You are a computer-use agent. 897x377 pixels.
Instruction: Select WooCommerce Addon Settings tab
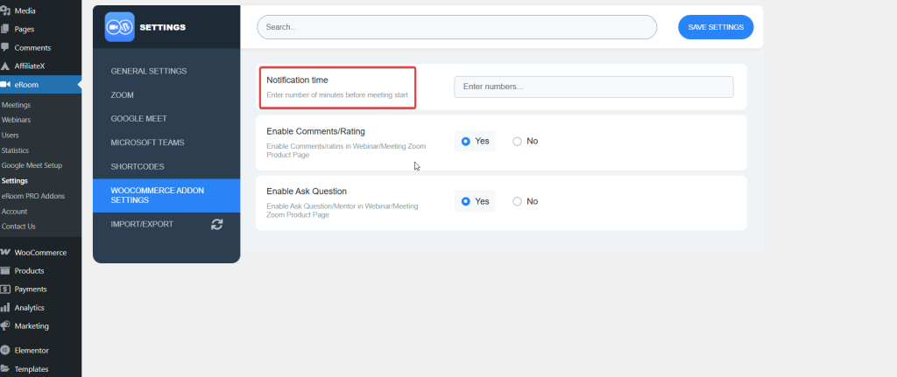point(166,195)
